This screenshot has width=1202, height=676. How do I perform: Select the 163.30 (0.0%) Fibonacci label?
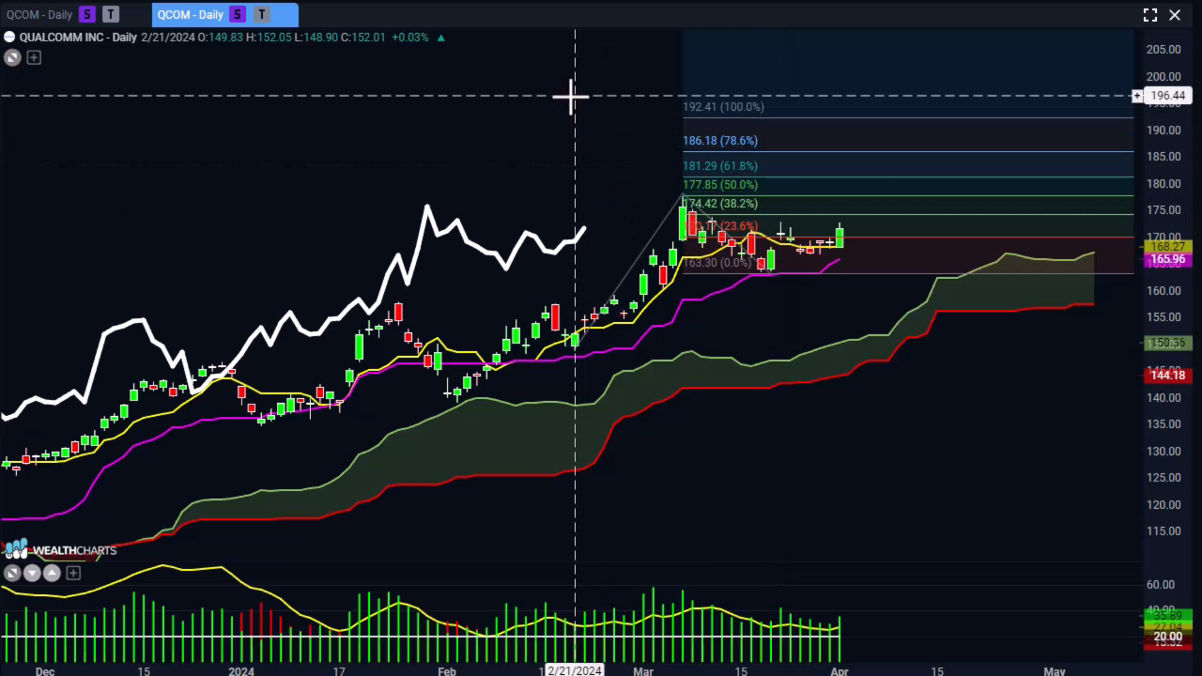coord(717,262)
